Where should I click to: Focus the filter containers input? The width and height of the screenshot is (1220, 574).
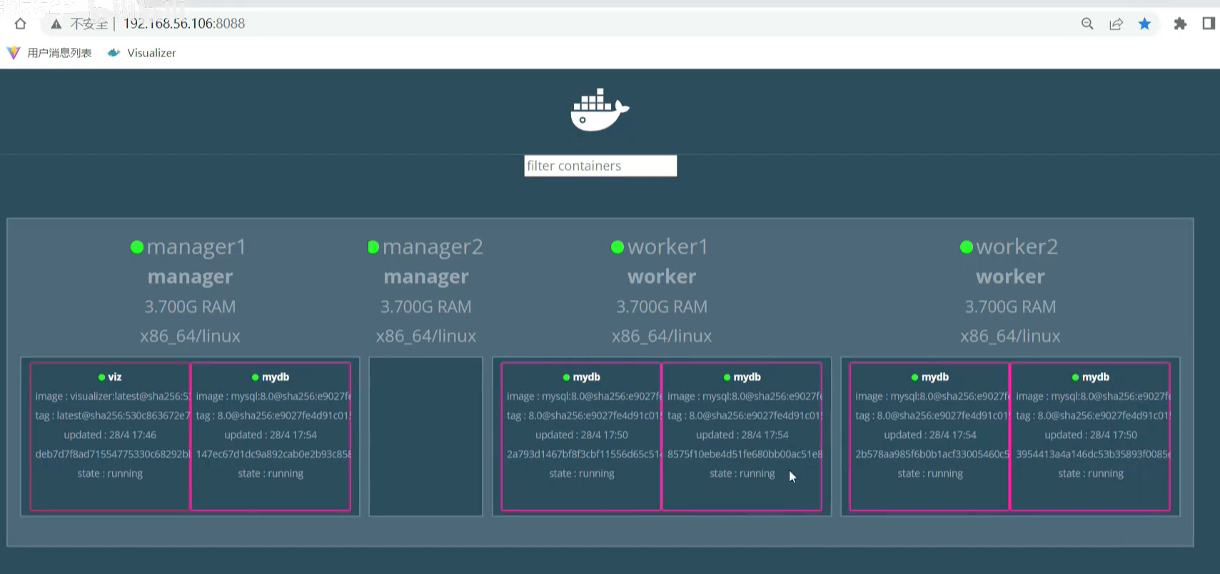point(600,166)
